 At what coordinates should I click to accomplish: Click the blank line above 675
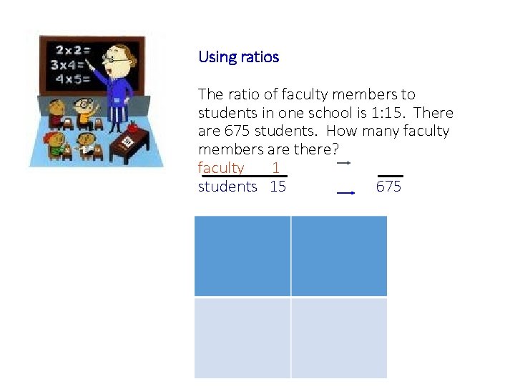(391, 177)
